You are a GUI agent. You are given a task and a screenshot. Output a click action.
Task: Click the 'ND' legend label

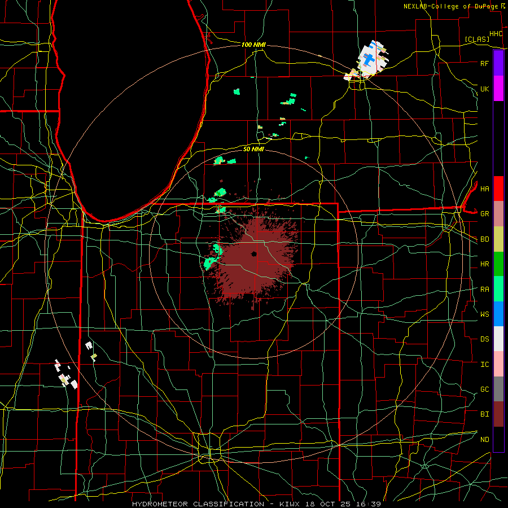click(484, 440)
